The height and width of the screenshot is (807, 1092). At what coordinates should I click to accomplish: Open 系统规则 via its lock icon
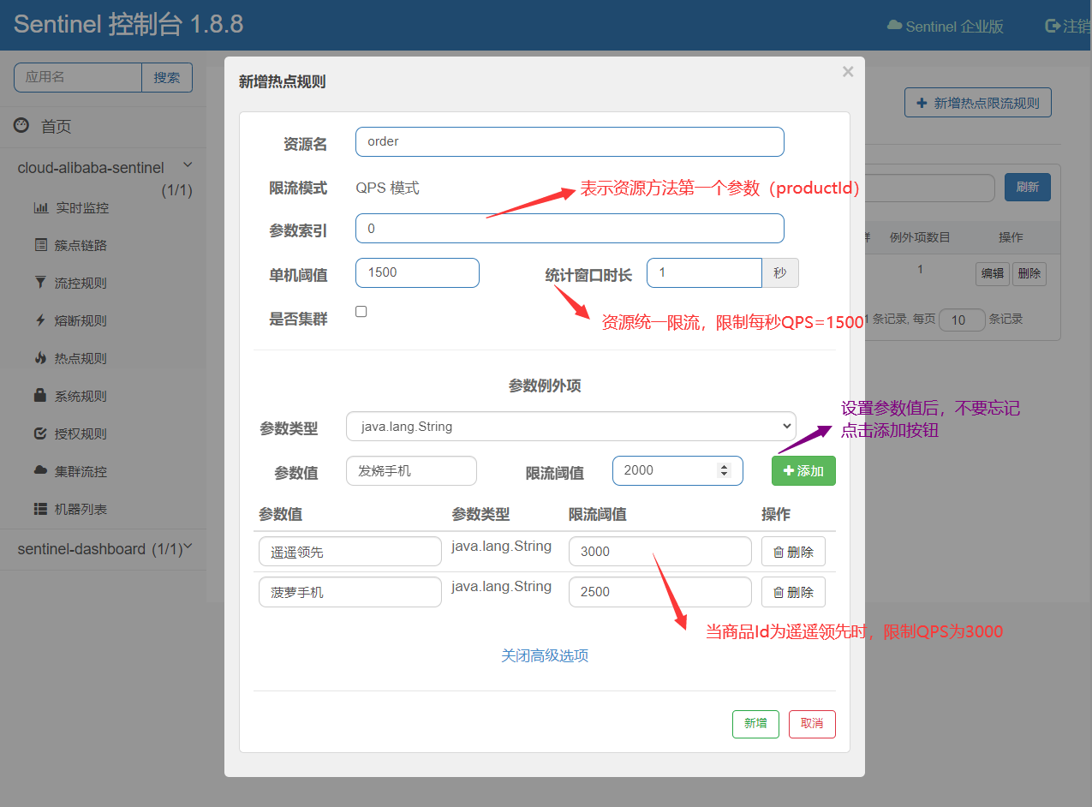40,397
